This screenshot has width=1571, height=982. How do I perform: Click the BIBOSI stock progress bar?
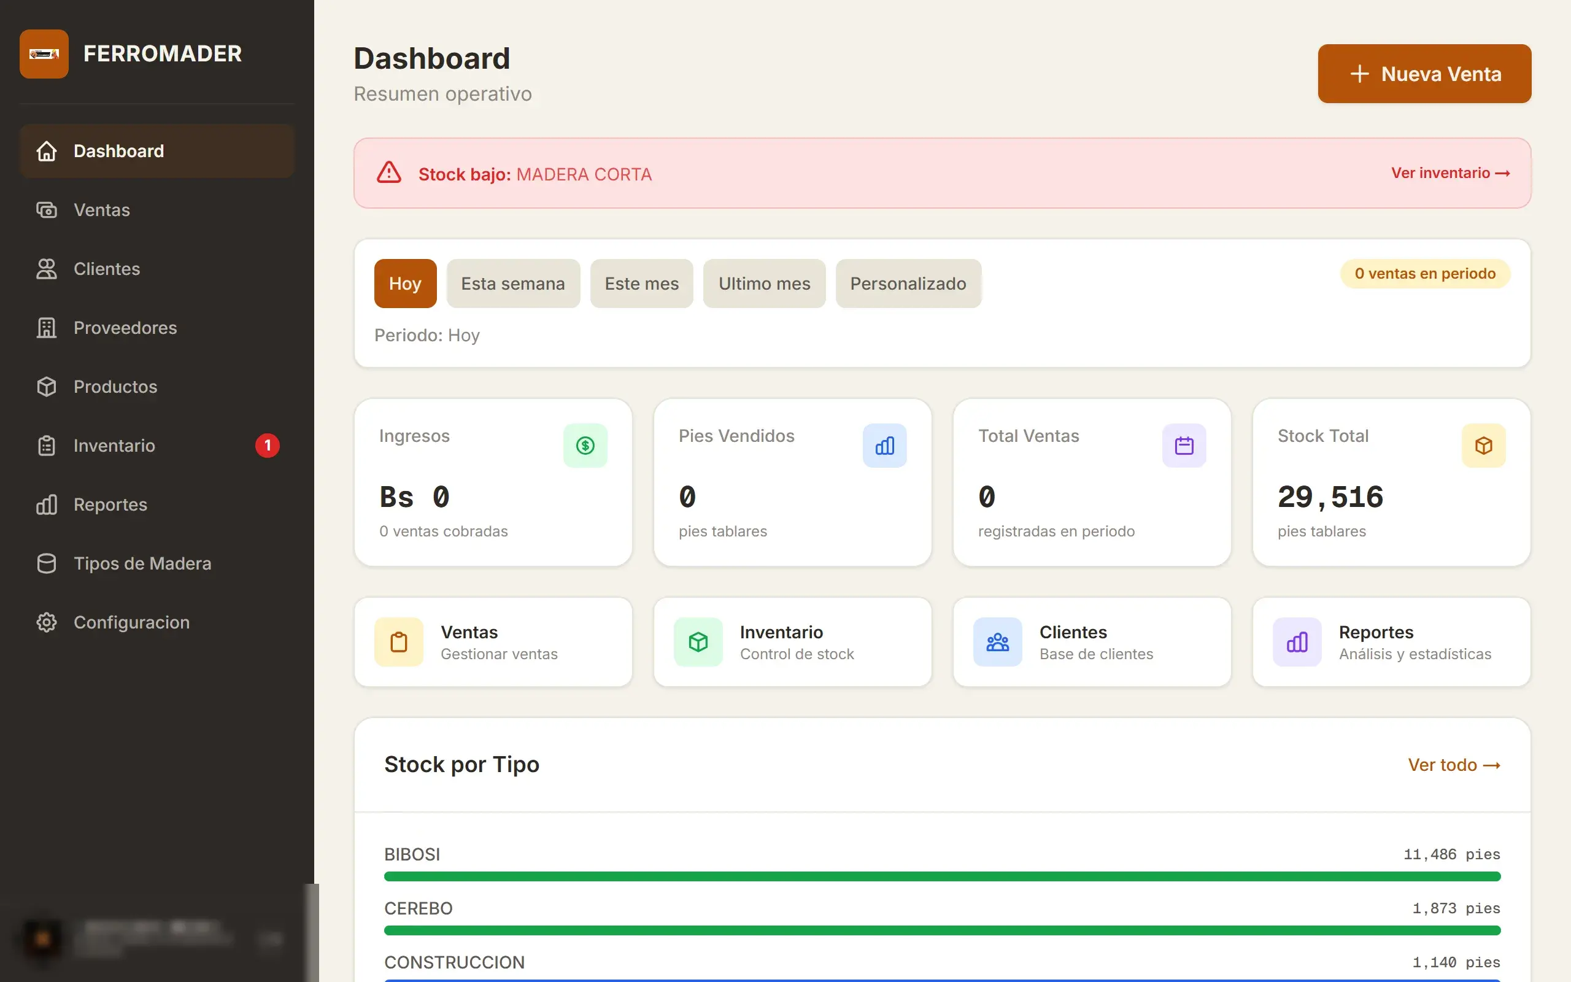942,877
